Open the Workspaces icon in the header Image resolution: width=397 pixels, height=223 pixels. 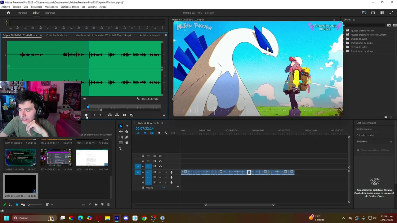364,13
